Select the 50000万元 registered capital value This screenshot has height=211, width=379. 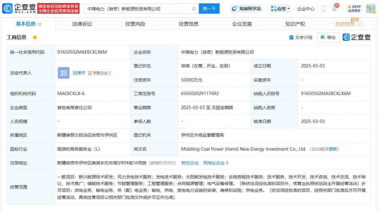pyautogui.click(x=191, y=80)
